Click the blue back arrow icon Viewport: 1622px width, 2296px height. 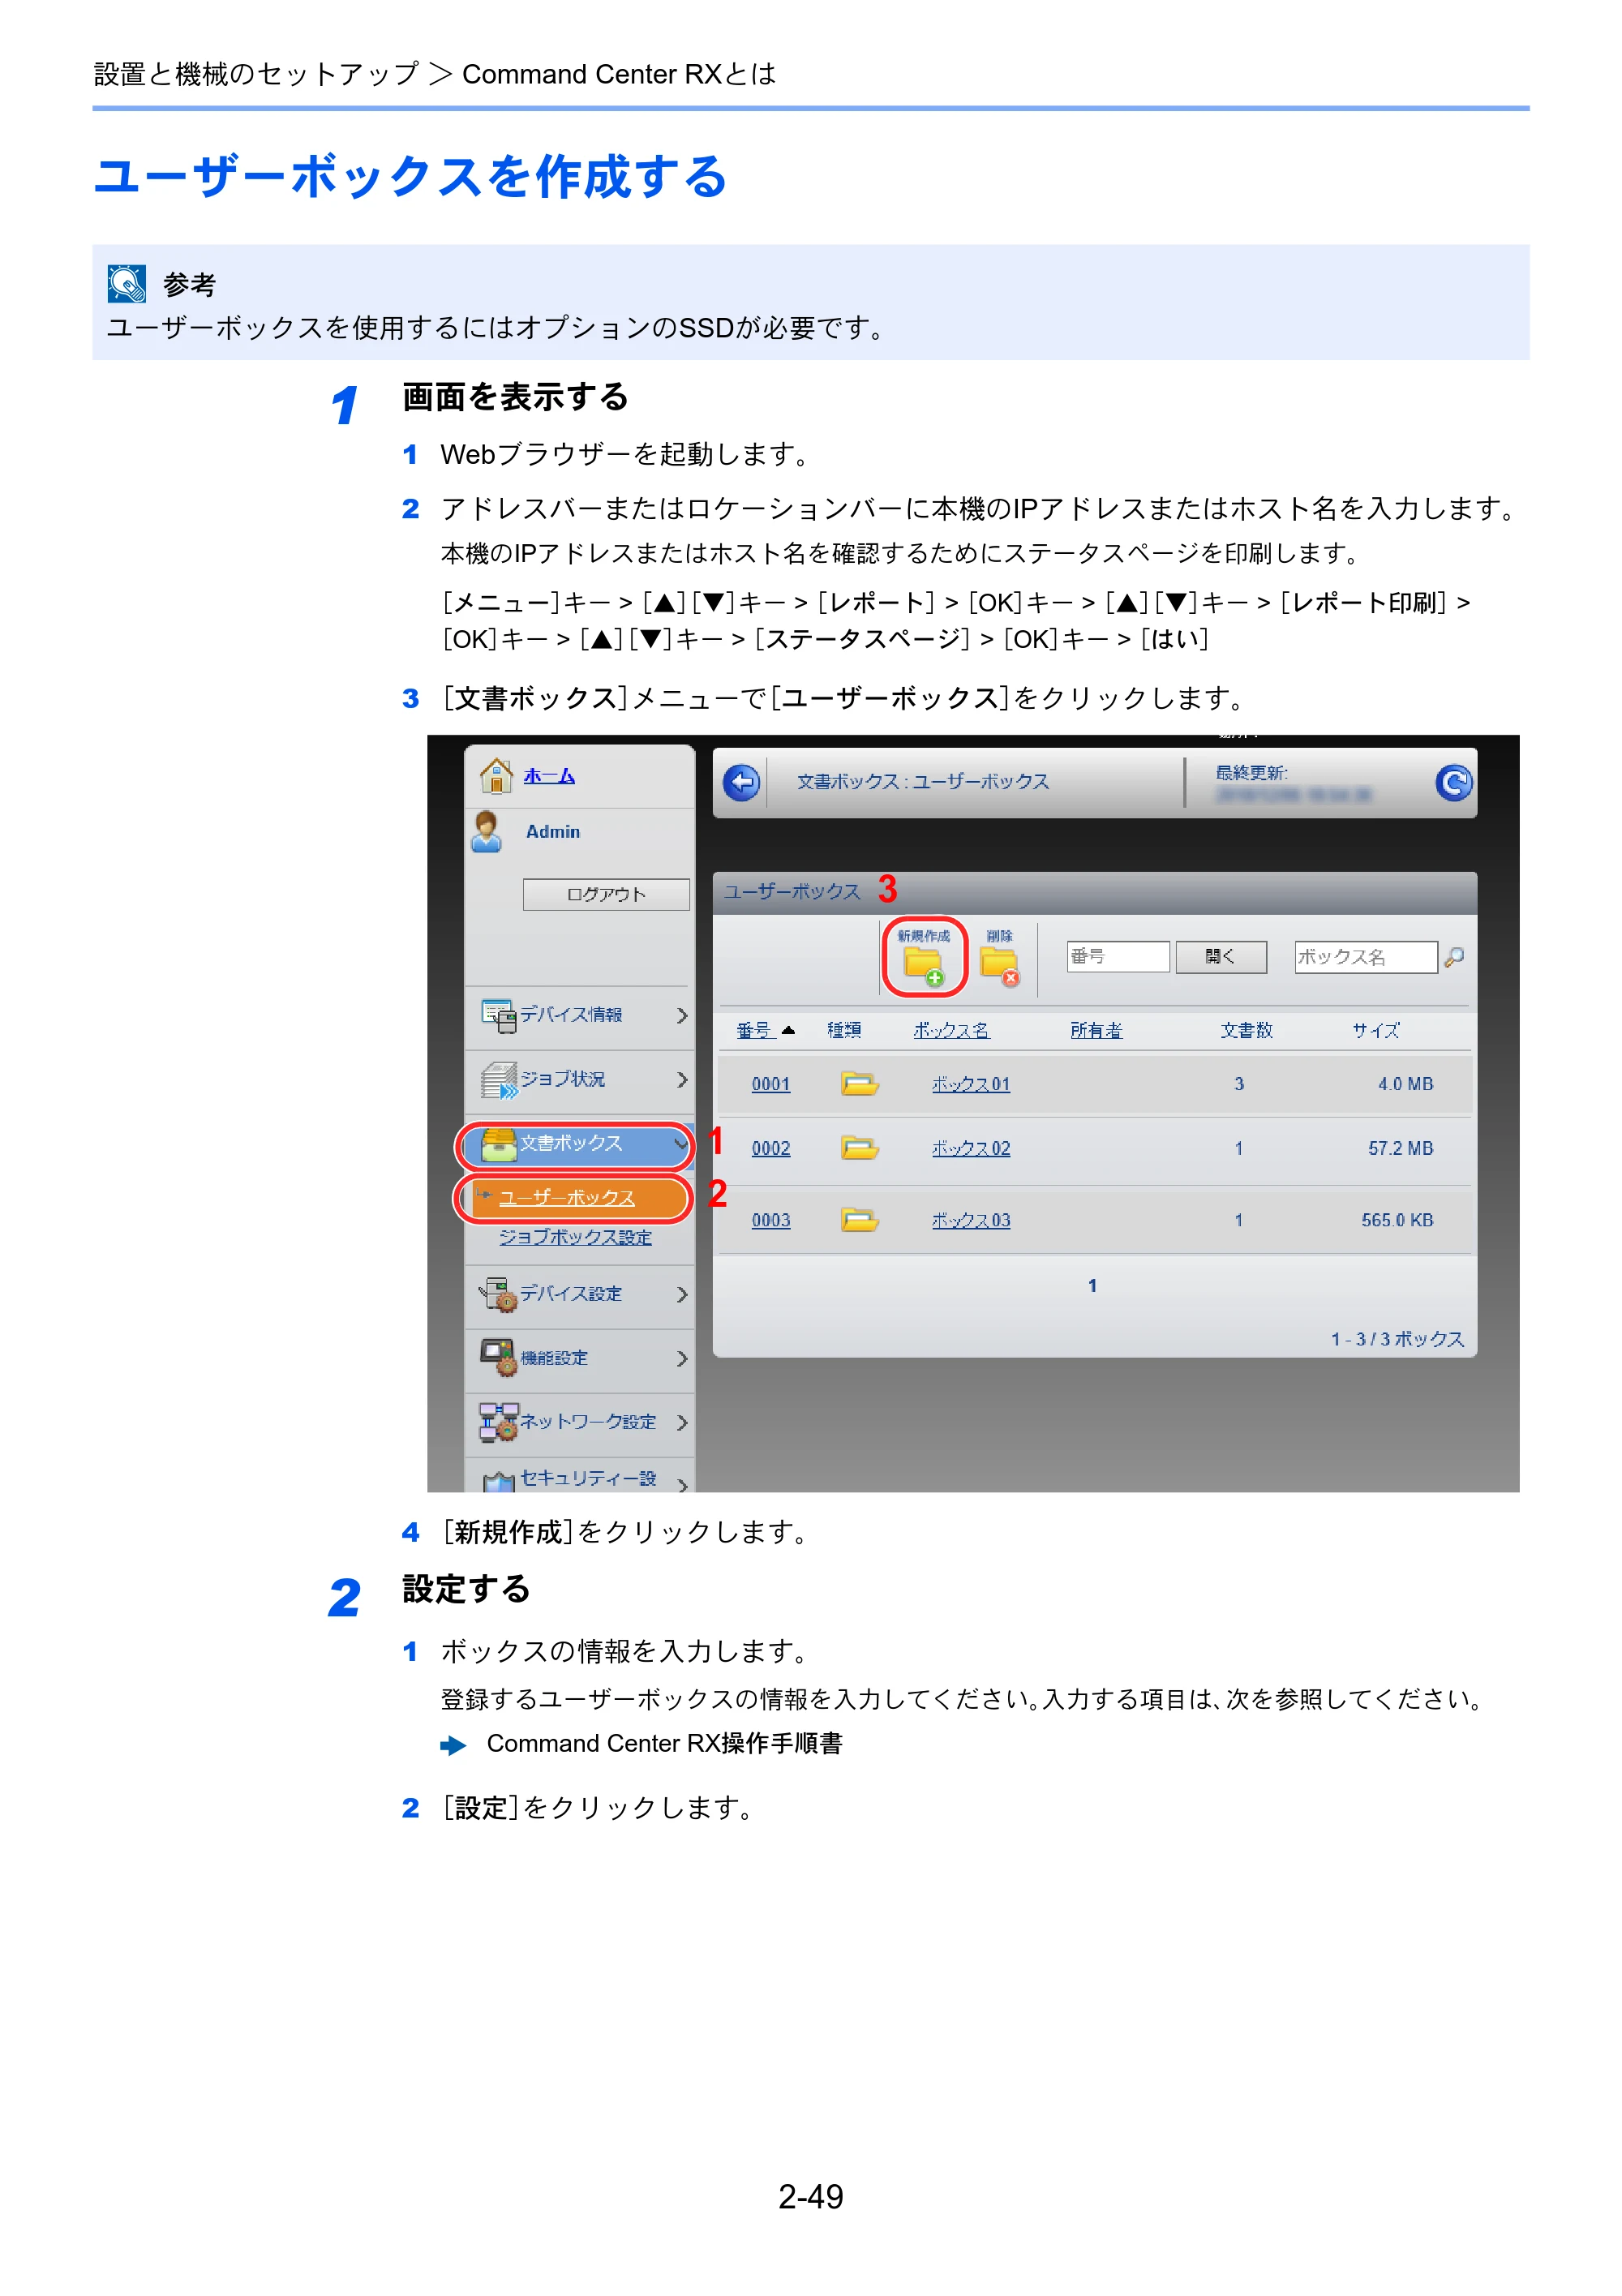(x=741, y=782)
